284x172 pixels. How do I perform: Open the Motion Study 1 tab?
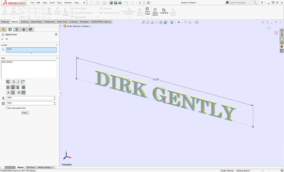[x=45, y=167]
